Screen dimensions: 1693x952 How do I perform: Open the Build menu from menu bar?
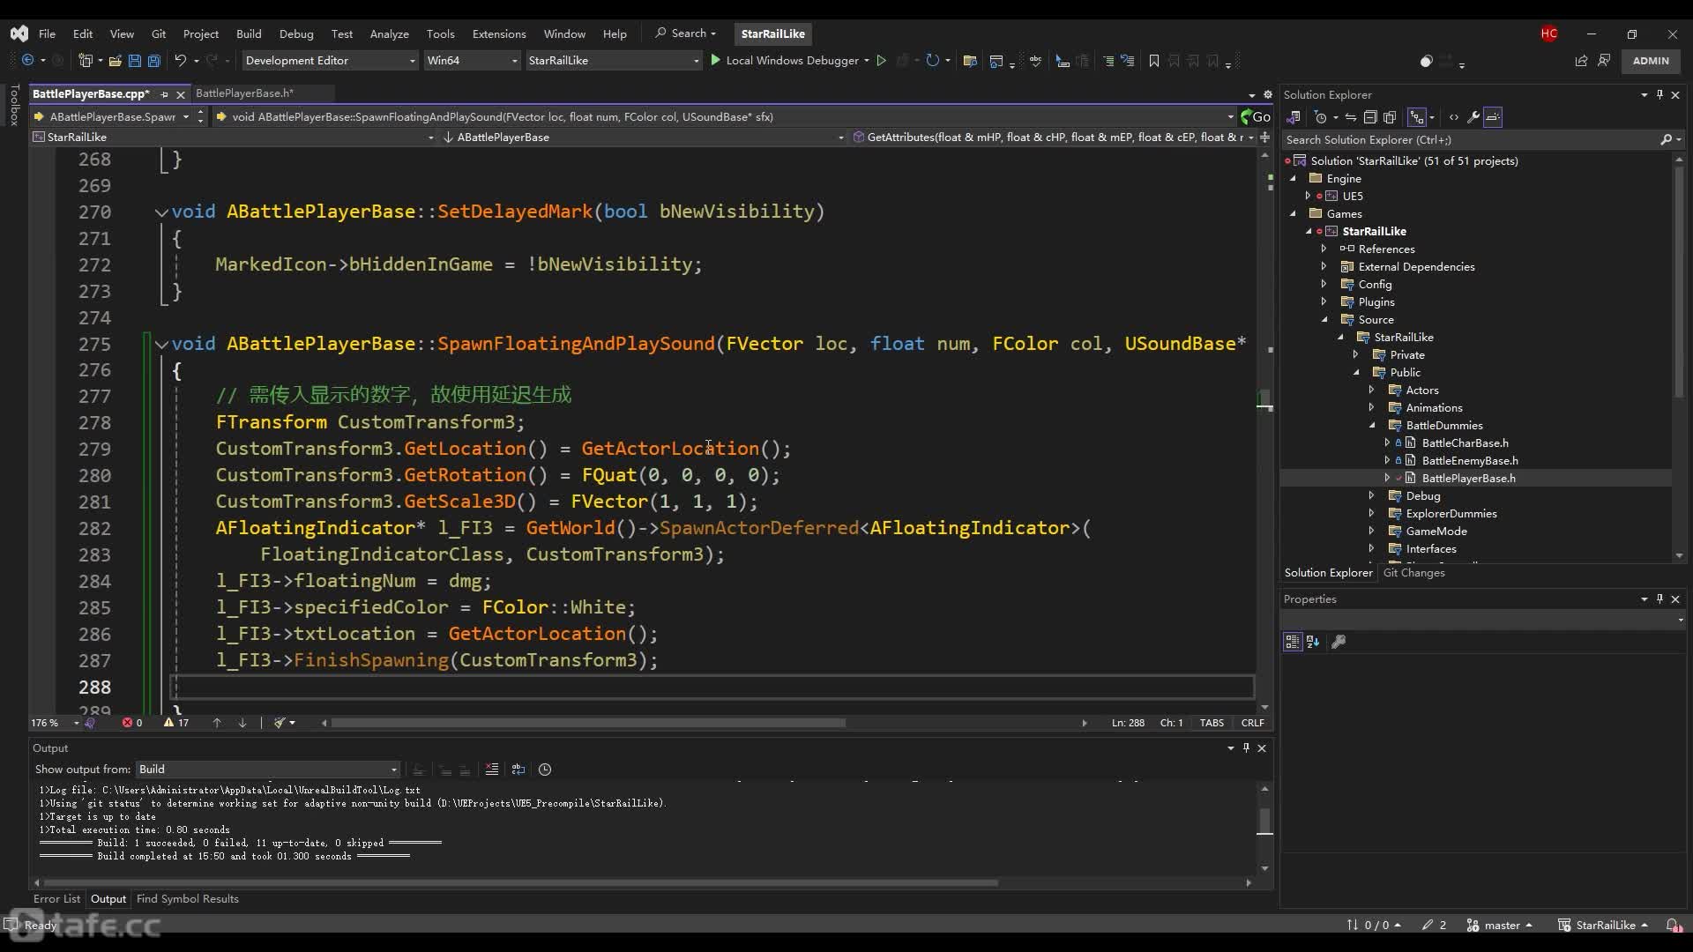pyautogui.click(x=249, y=33)
